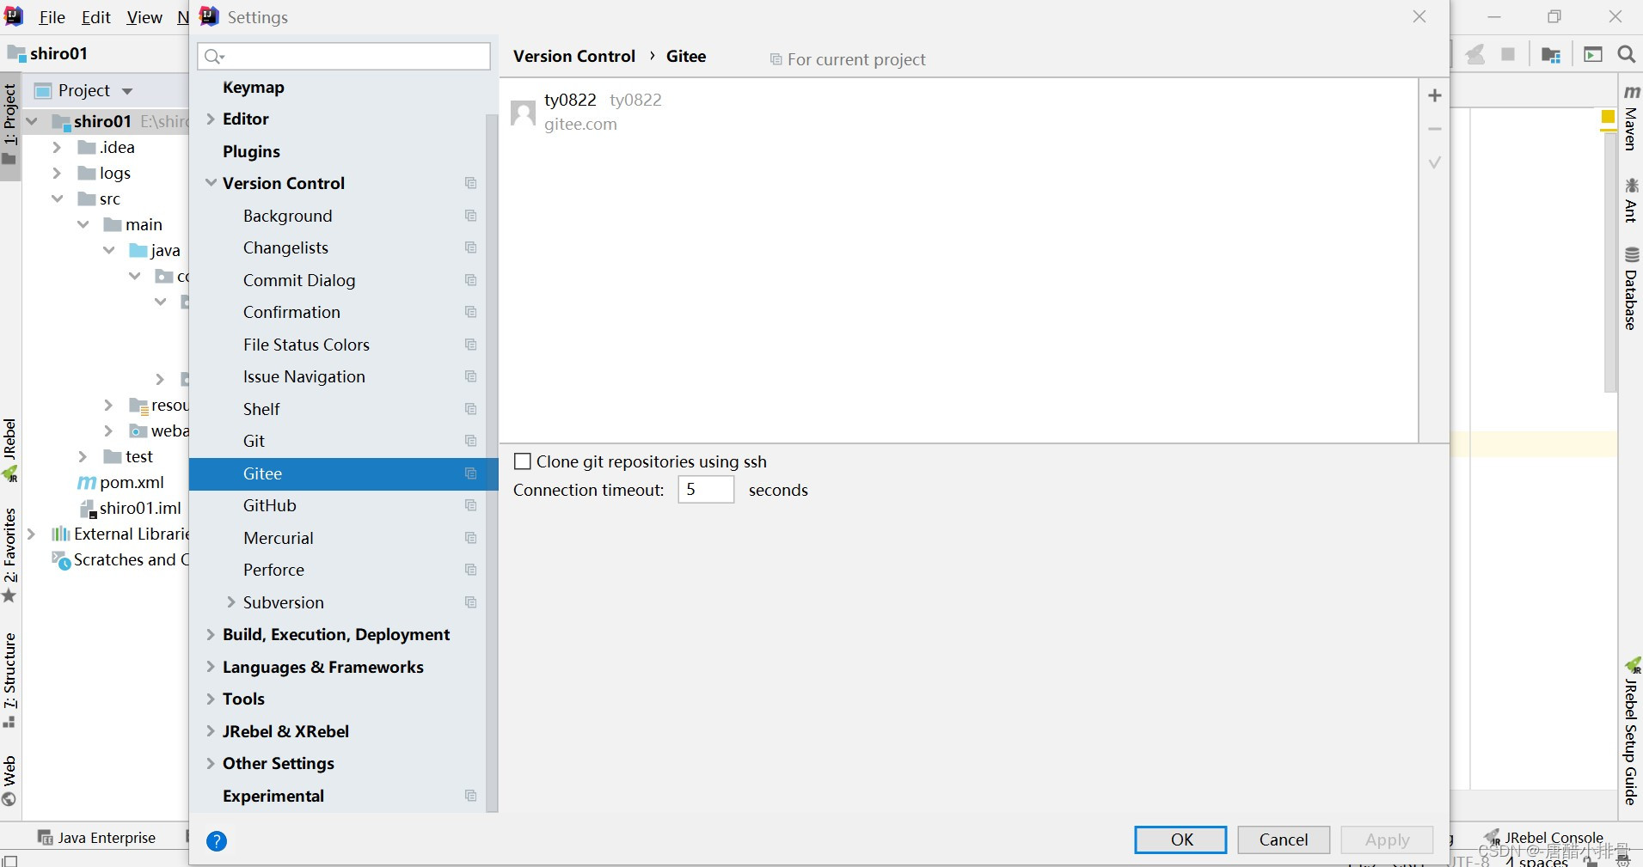
Task: Click the project-level icon beside Background
Action: tap(470, 216)
